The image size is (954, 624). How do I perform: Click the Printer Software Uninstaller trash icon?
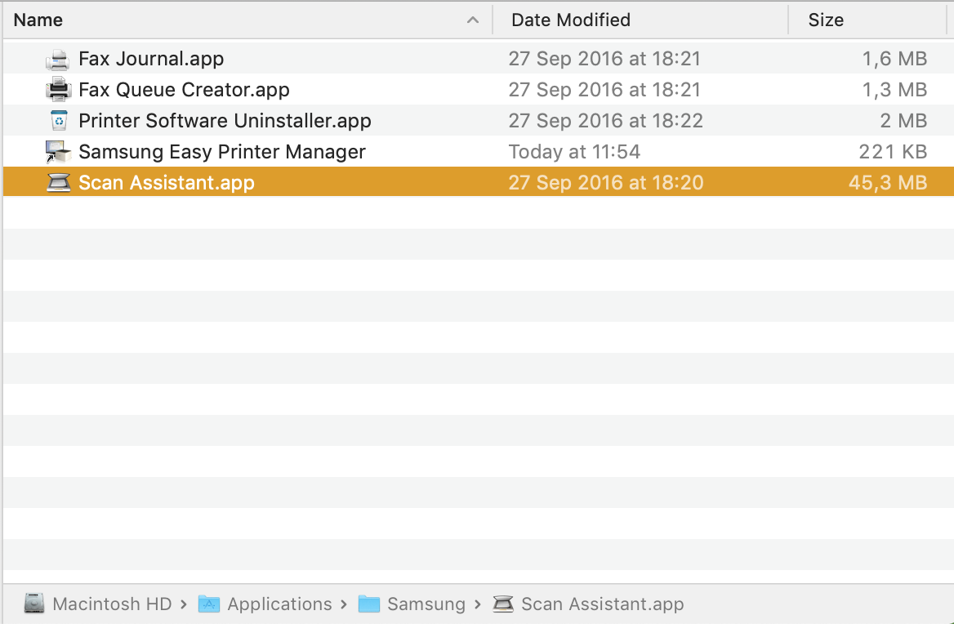coord(59,121)
